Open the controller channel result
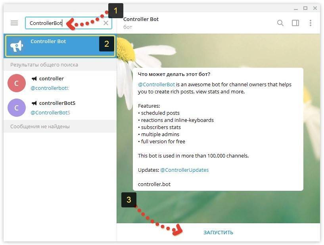This screenshot has width=324, height=245. point(60,83)
